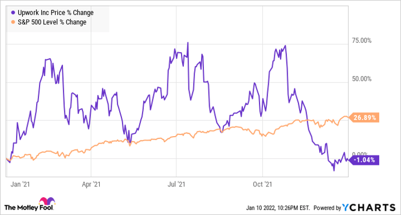
Task: Click the purple -1.04% value flag
Action: point(364,160)
